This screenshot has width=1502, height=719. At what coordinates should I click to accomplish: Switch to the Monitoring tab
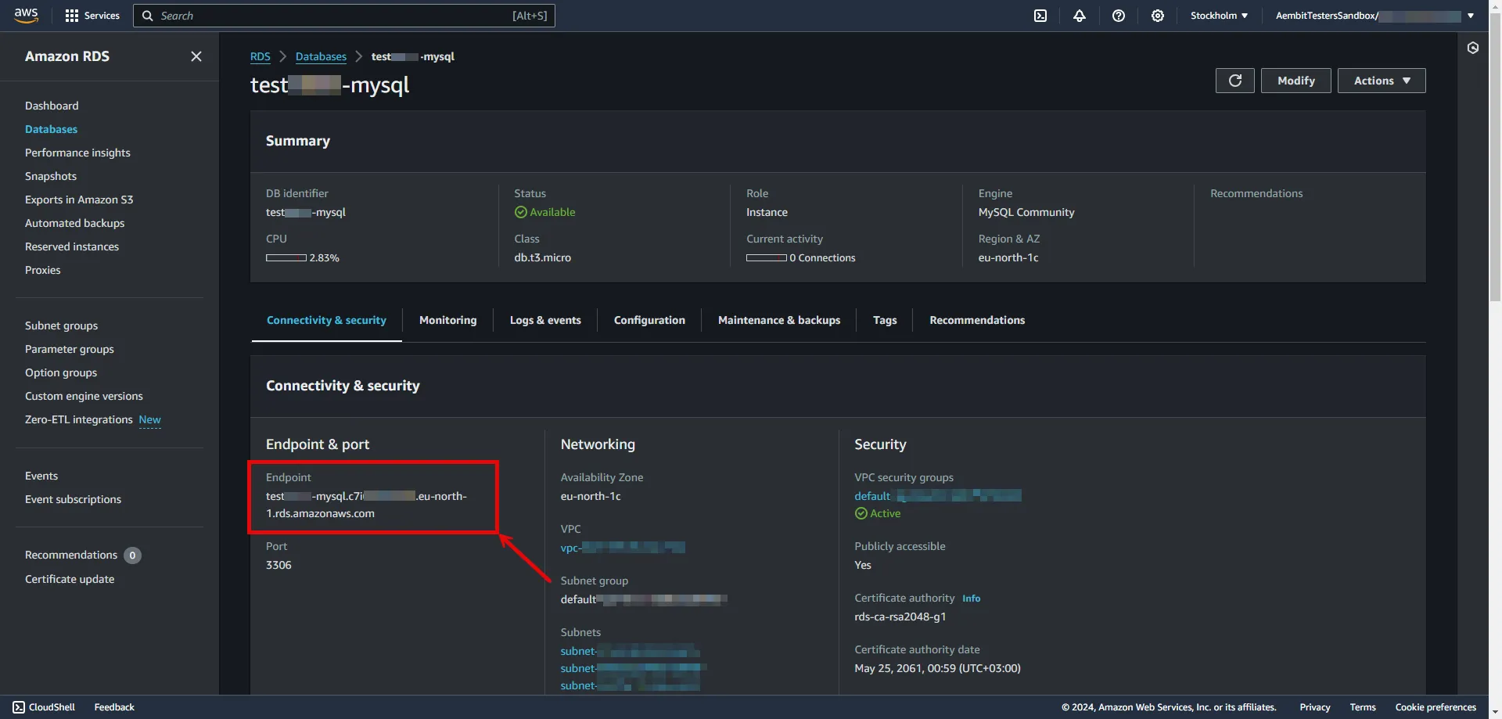(x=447, y=320)
